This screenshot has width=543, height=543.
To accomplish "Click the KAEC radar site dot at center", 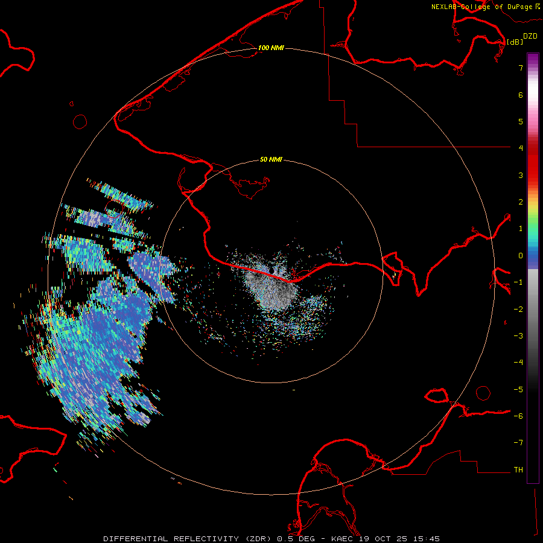I will click(271, 270).
